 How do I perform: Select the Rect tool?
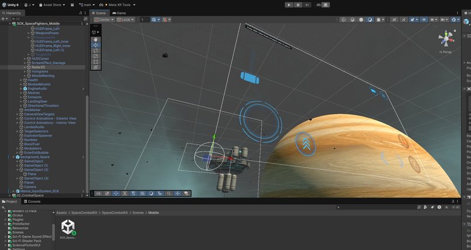click(x=95, y=62)
